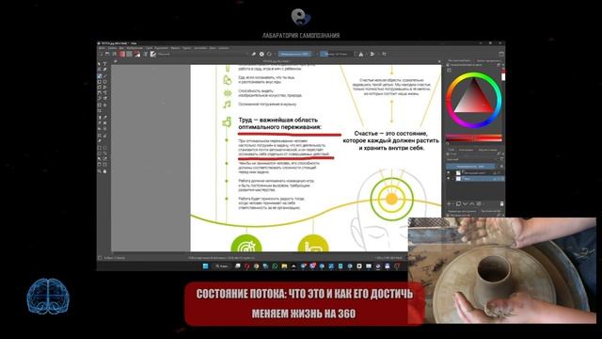The width and height of the screenshot is (602, 339).
Task: Select the Move tool in the toolbox
Action: (x=104, y=105)
